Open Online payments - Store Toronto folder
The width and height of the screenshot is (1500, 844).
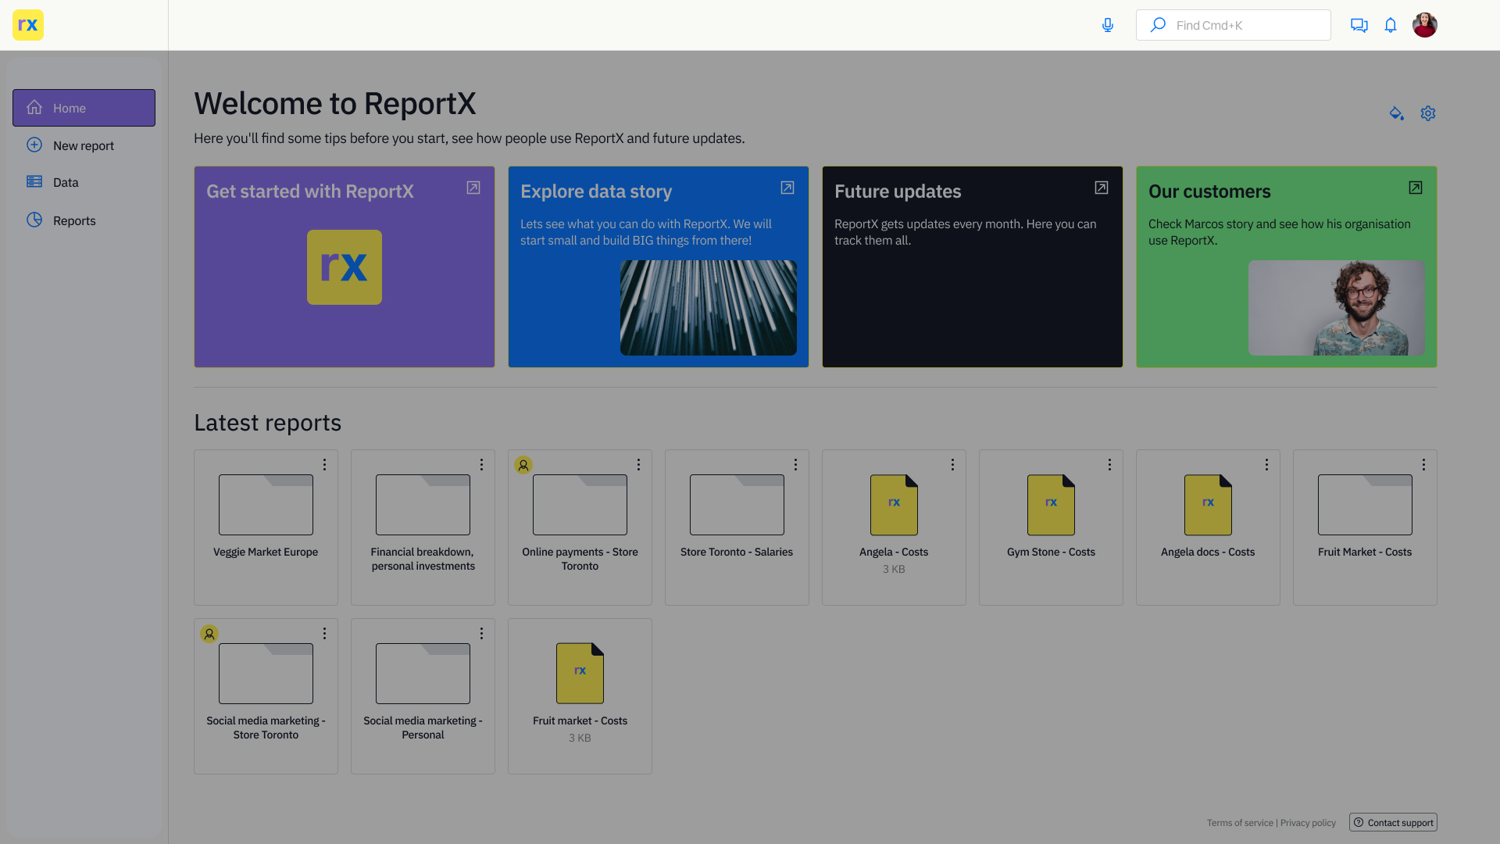580,505
